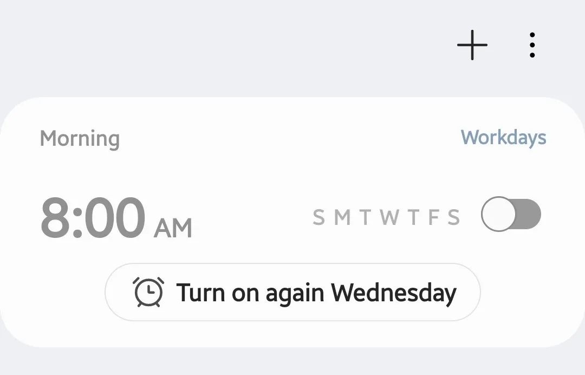Click the Workdays link
This screenshot has height=375, width=585.
[x=503, y=138]
